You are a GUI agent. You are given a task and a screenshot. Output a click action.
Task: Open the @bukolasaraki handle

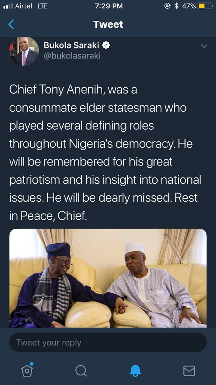(72, 56)
